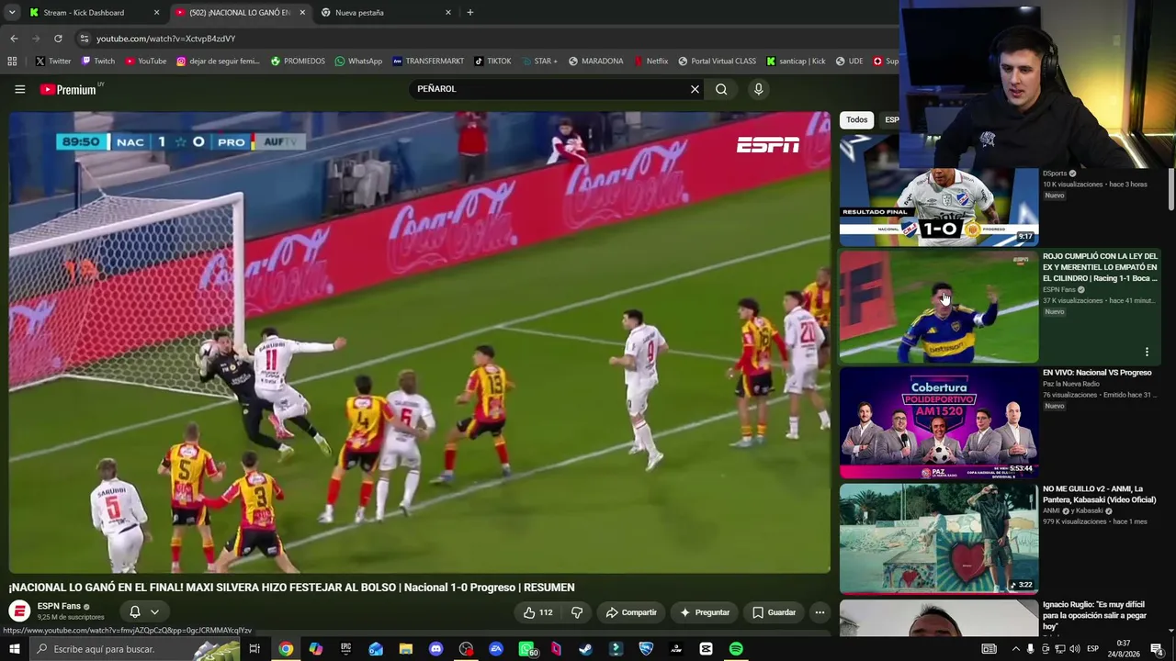The height and width of the screenshot is (661, 1176).
Task: Click the video player to pause
Action: [420, 342]
